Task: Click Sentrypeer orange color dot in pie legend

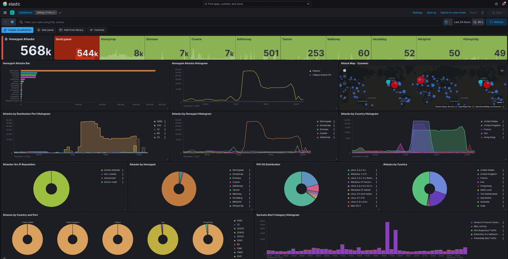Action: (230, 170)
